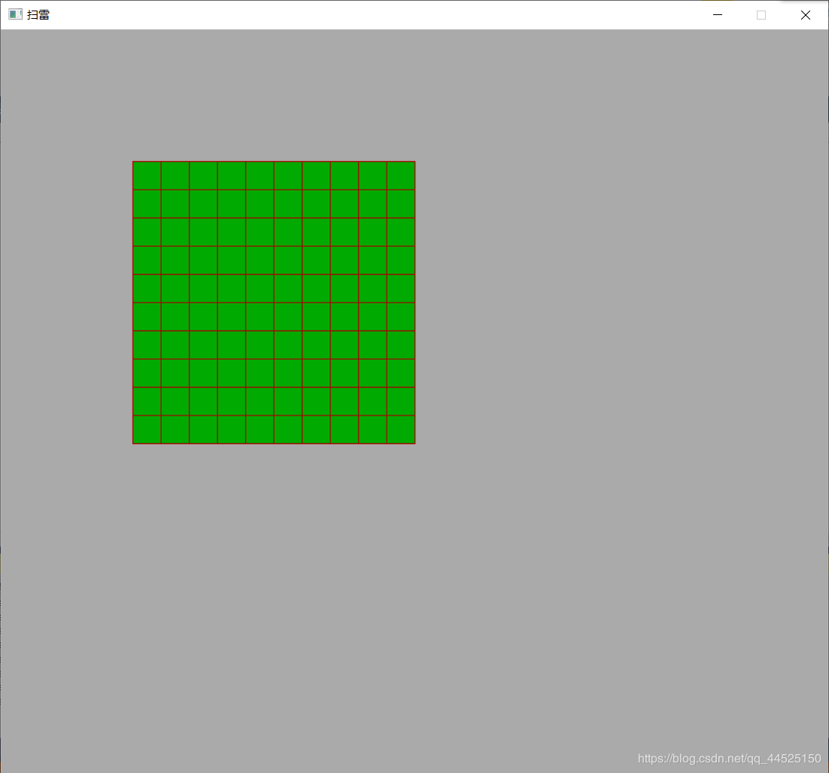The image size is (829, 773).
Task: Open the cell in row 5, column 1
Action: tap(147, 288)
